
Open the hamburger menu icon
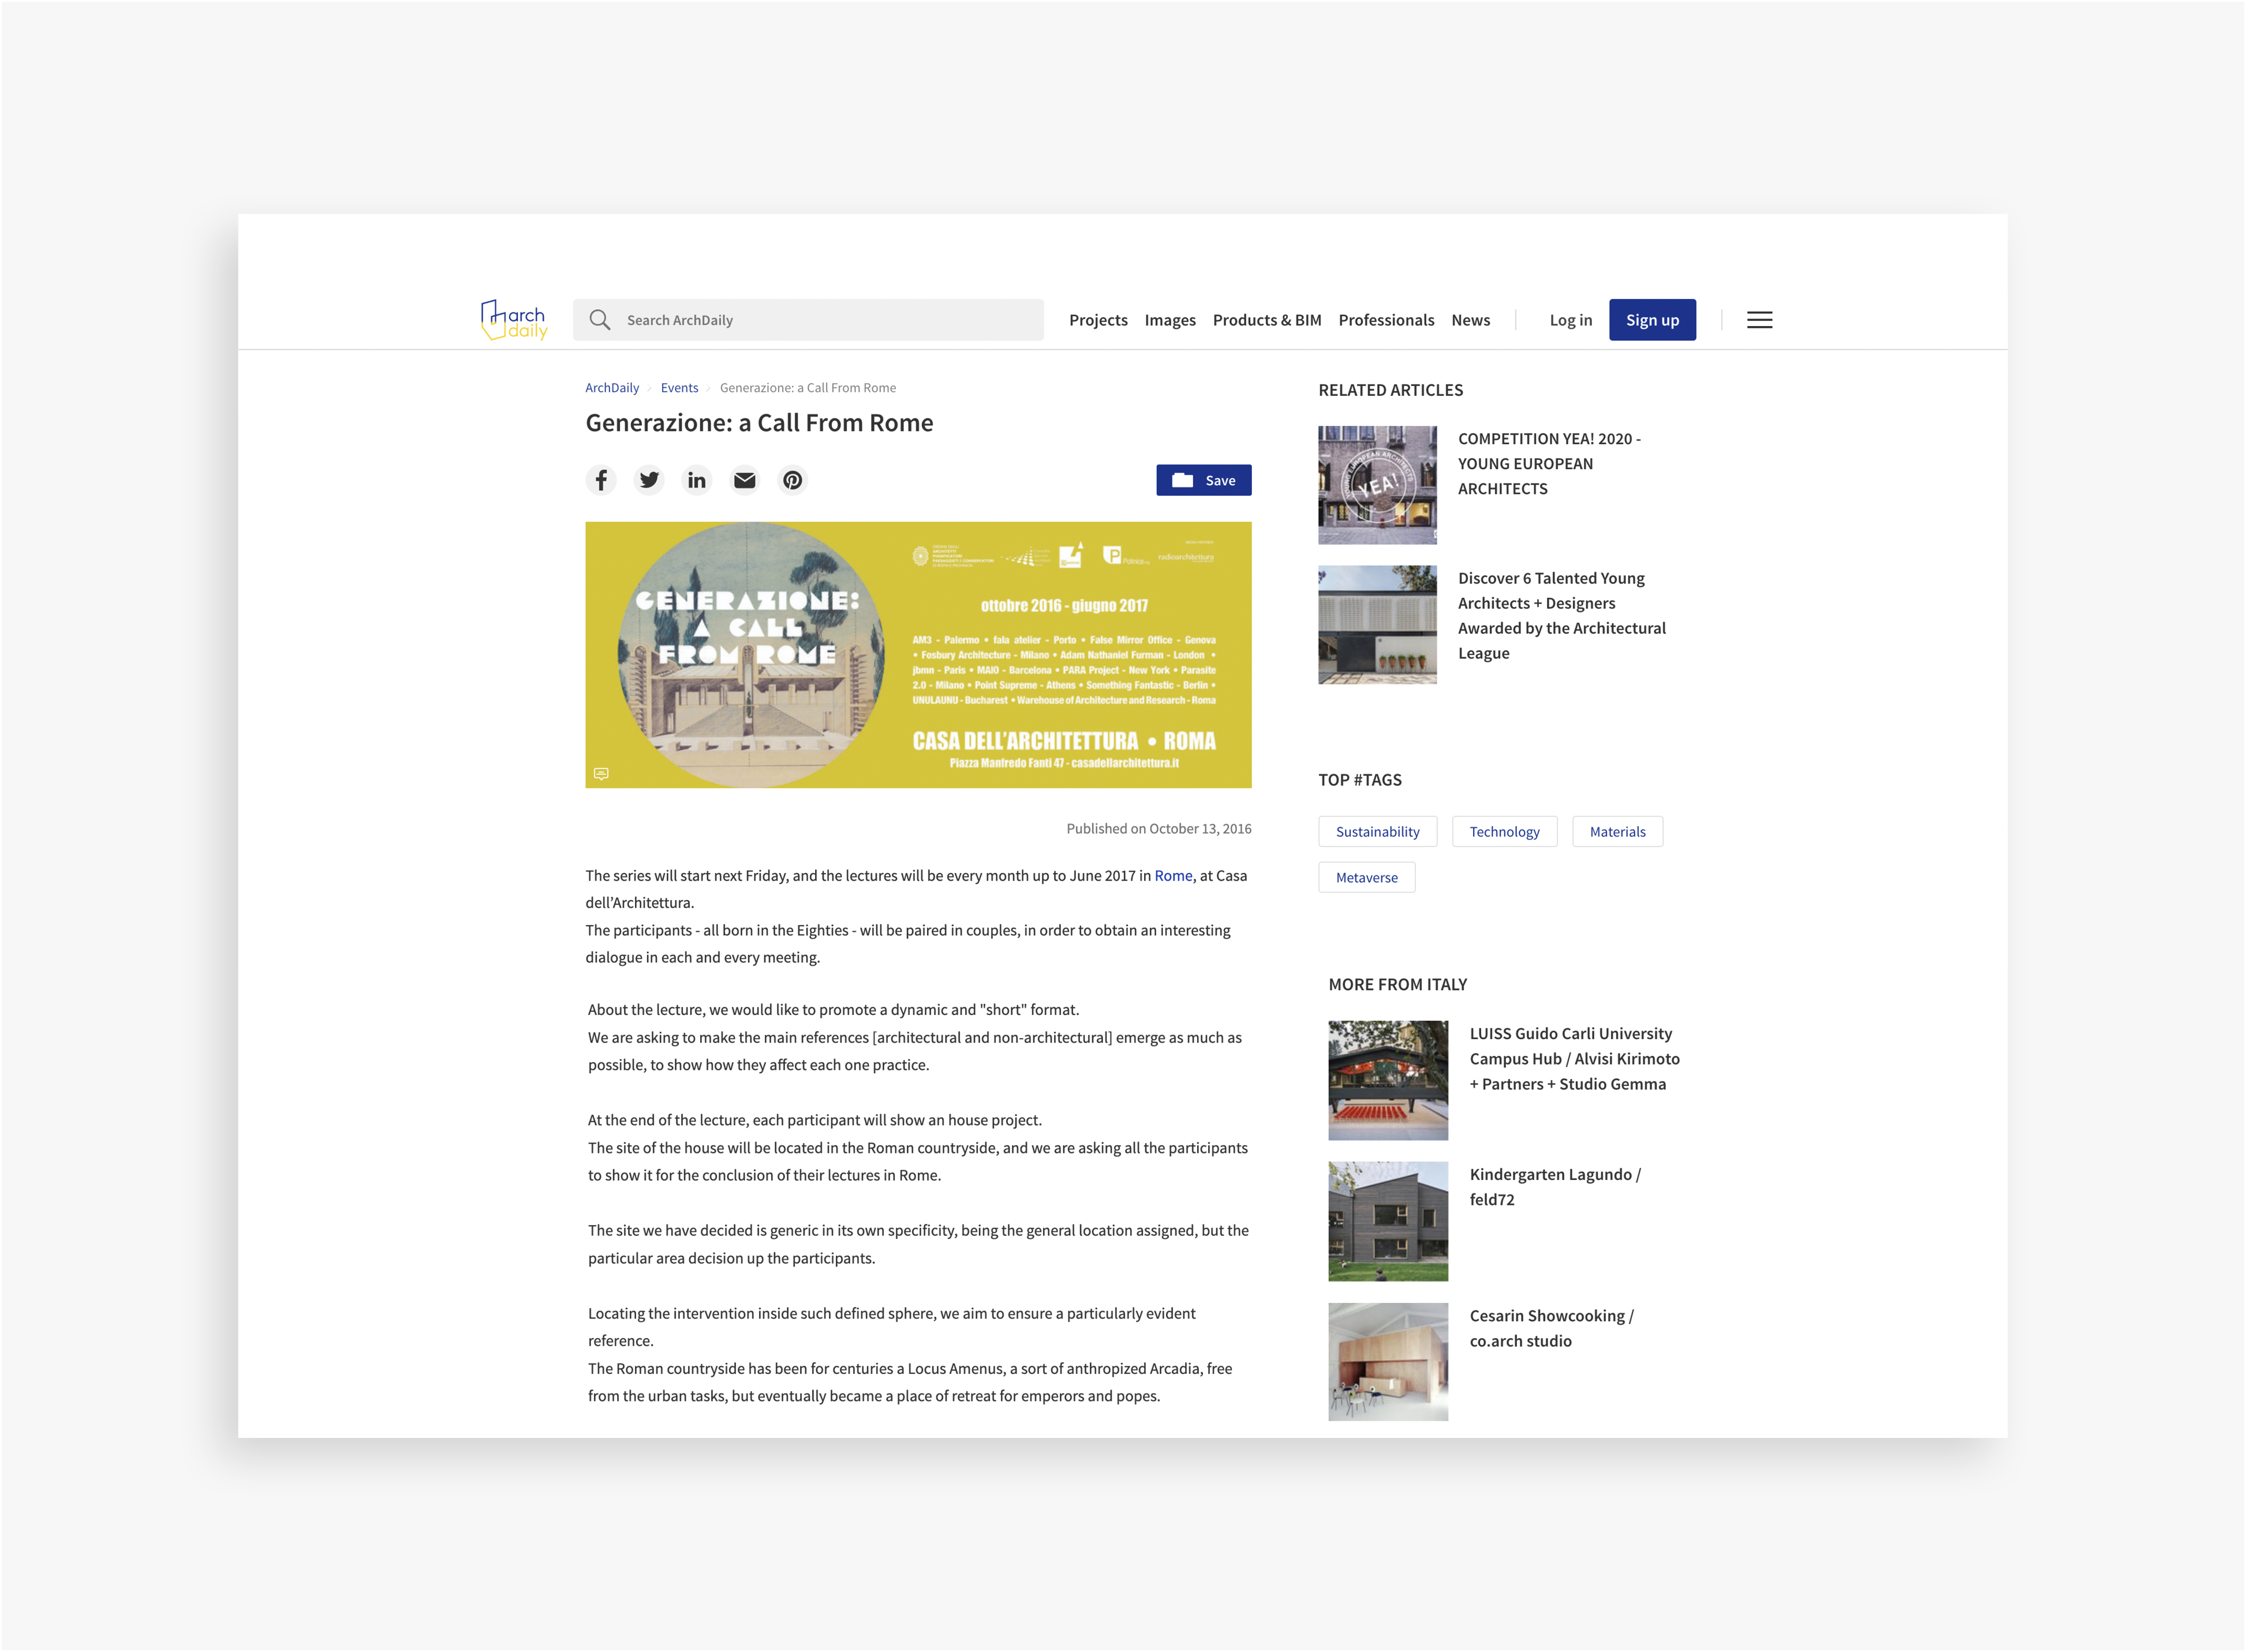coord(1759,320)
